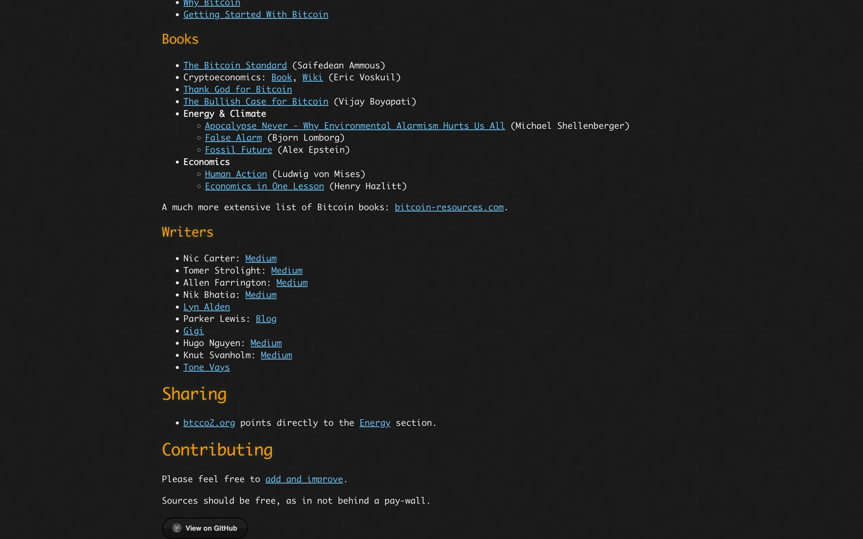Visit the btcco2.org link
Screen dimensions: 863x539
(209, 423)
